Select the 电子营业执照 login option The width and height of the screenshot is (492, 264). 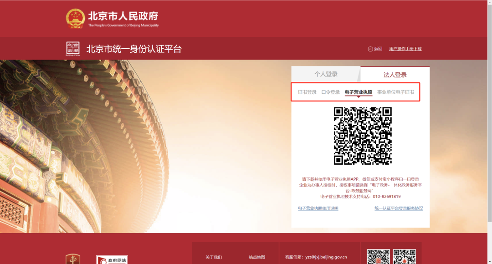(359, 92)
